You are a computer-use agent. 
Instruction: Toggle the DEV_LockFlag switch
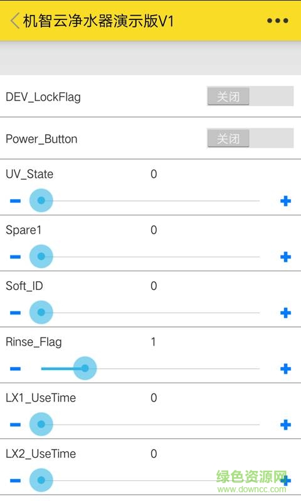(x=250, y=96)
